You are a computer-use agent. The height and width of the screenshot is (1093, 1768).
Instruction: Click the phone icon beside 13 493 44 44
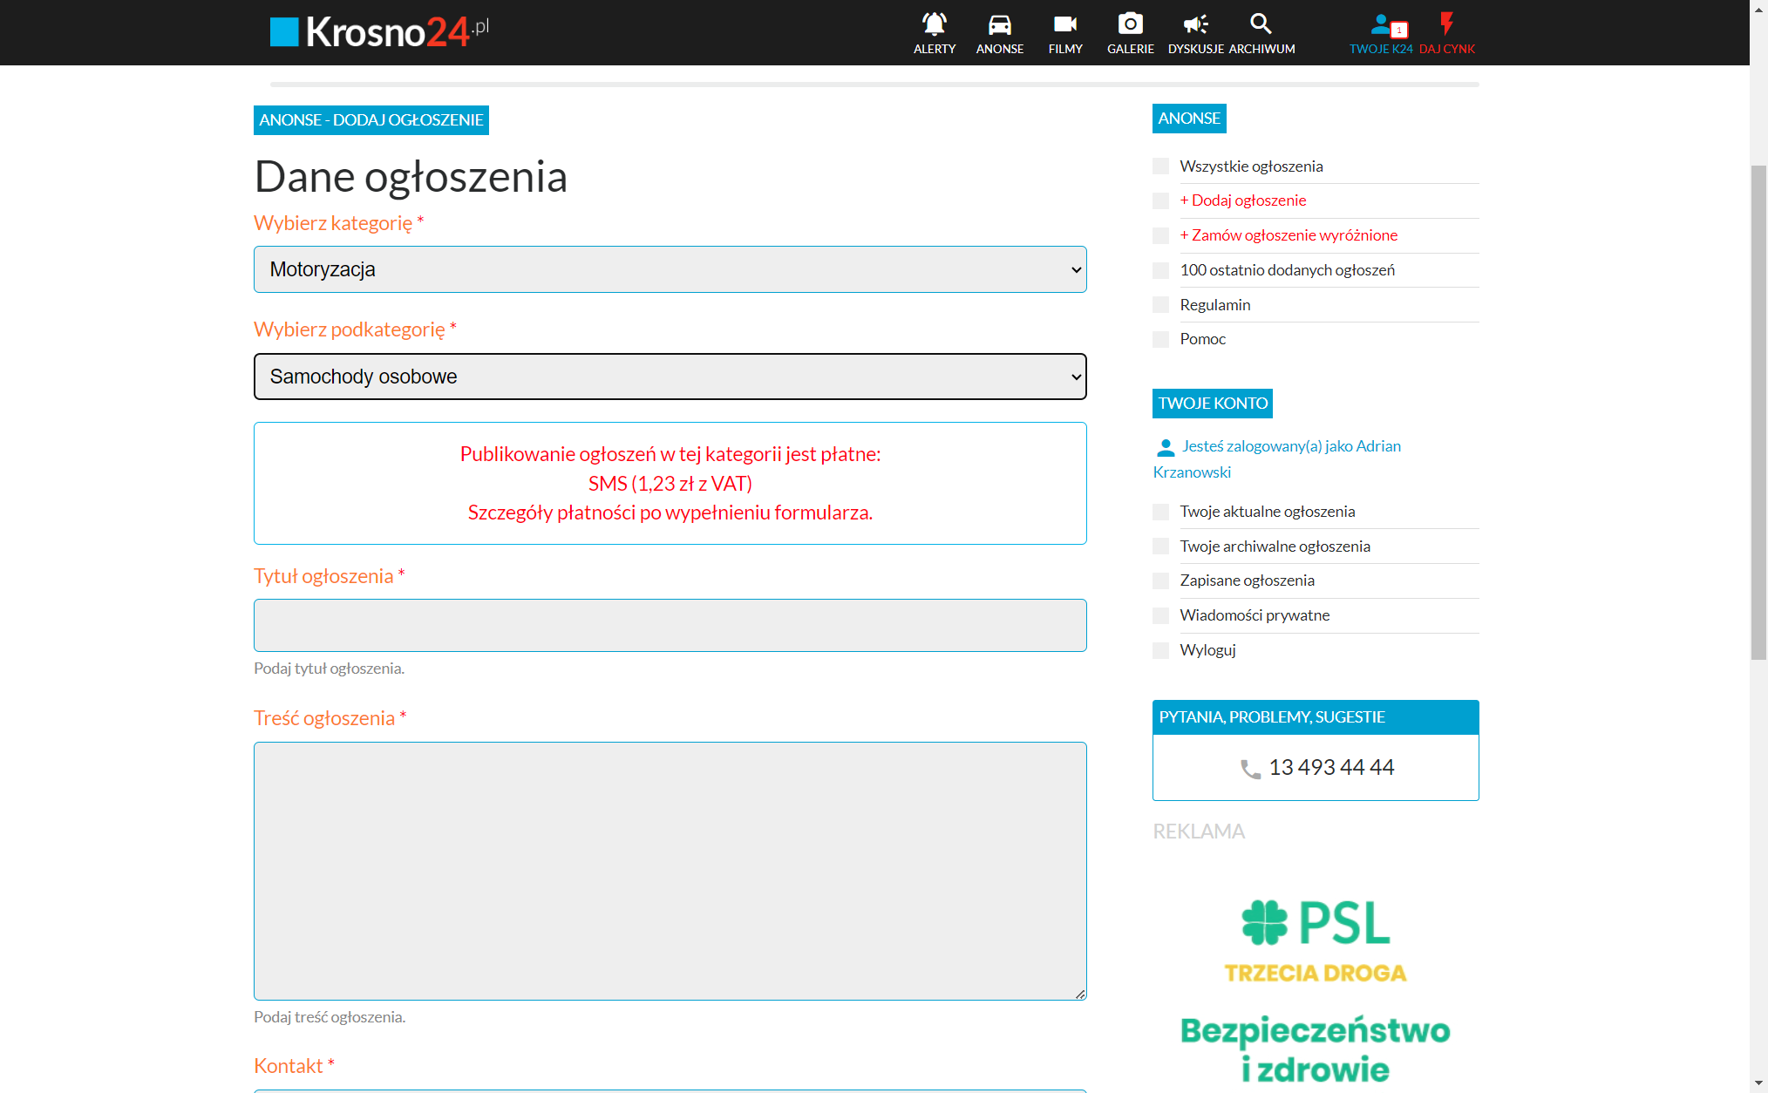[1250, 769]
